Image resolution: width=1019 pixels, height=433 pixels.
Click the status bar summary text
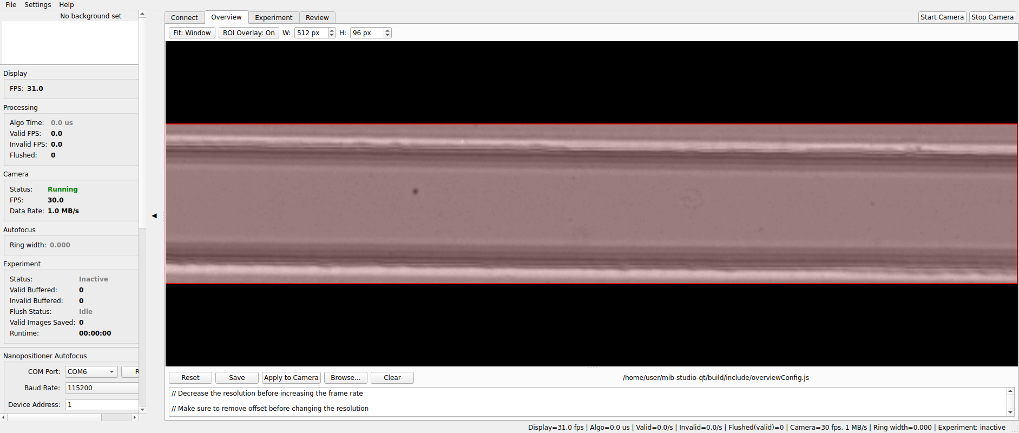766,428
